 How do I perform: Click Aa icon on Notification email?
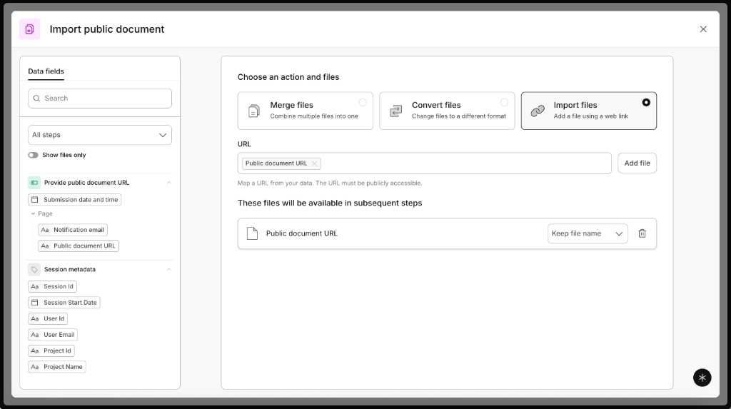45,230
